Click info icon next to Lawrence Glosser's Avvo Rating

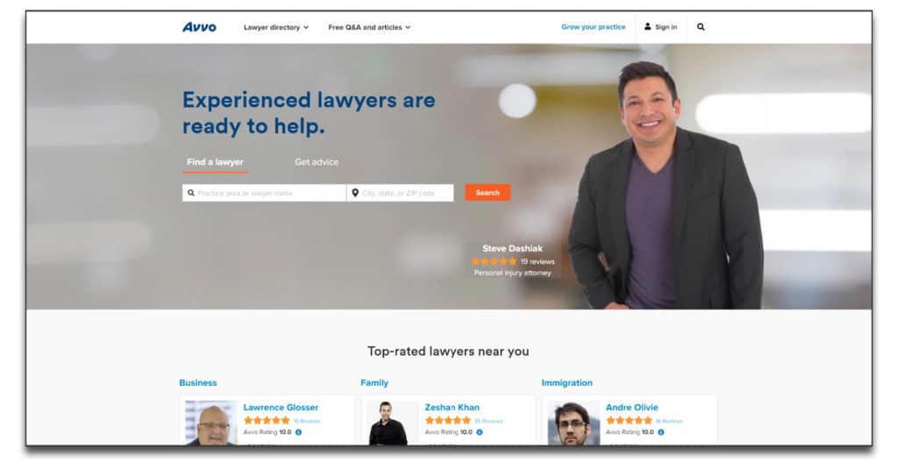point(298,432)
